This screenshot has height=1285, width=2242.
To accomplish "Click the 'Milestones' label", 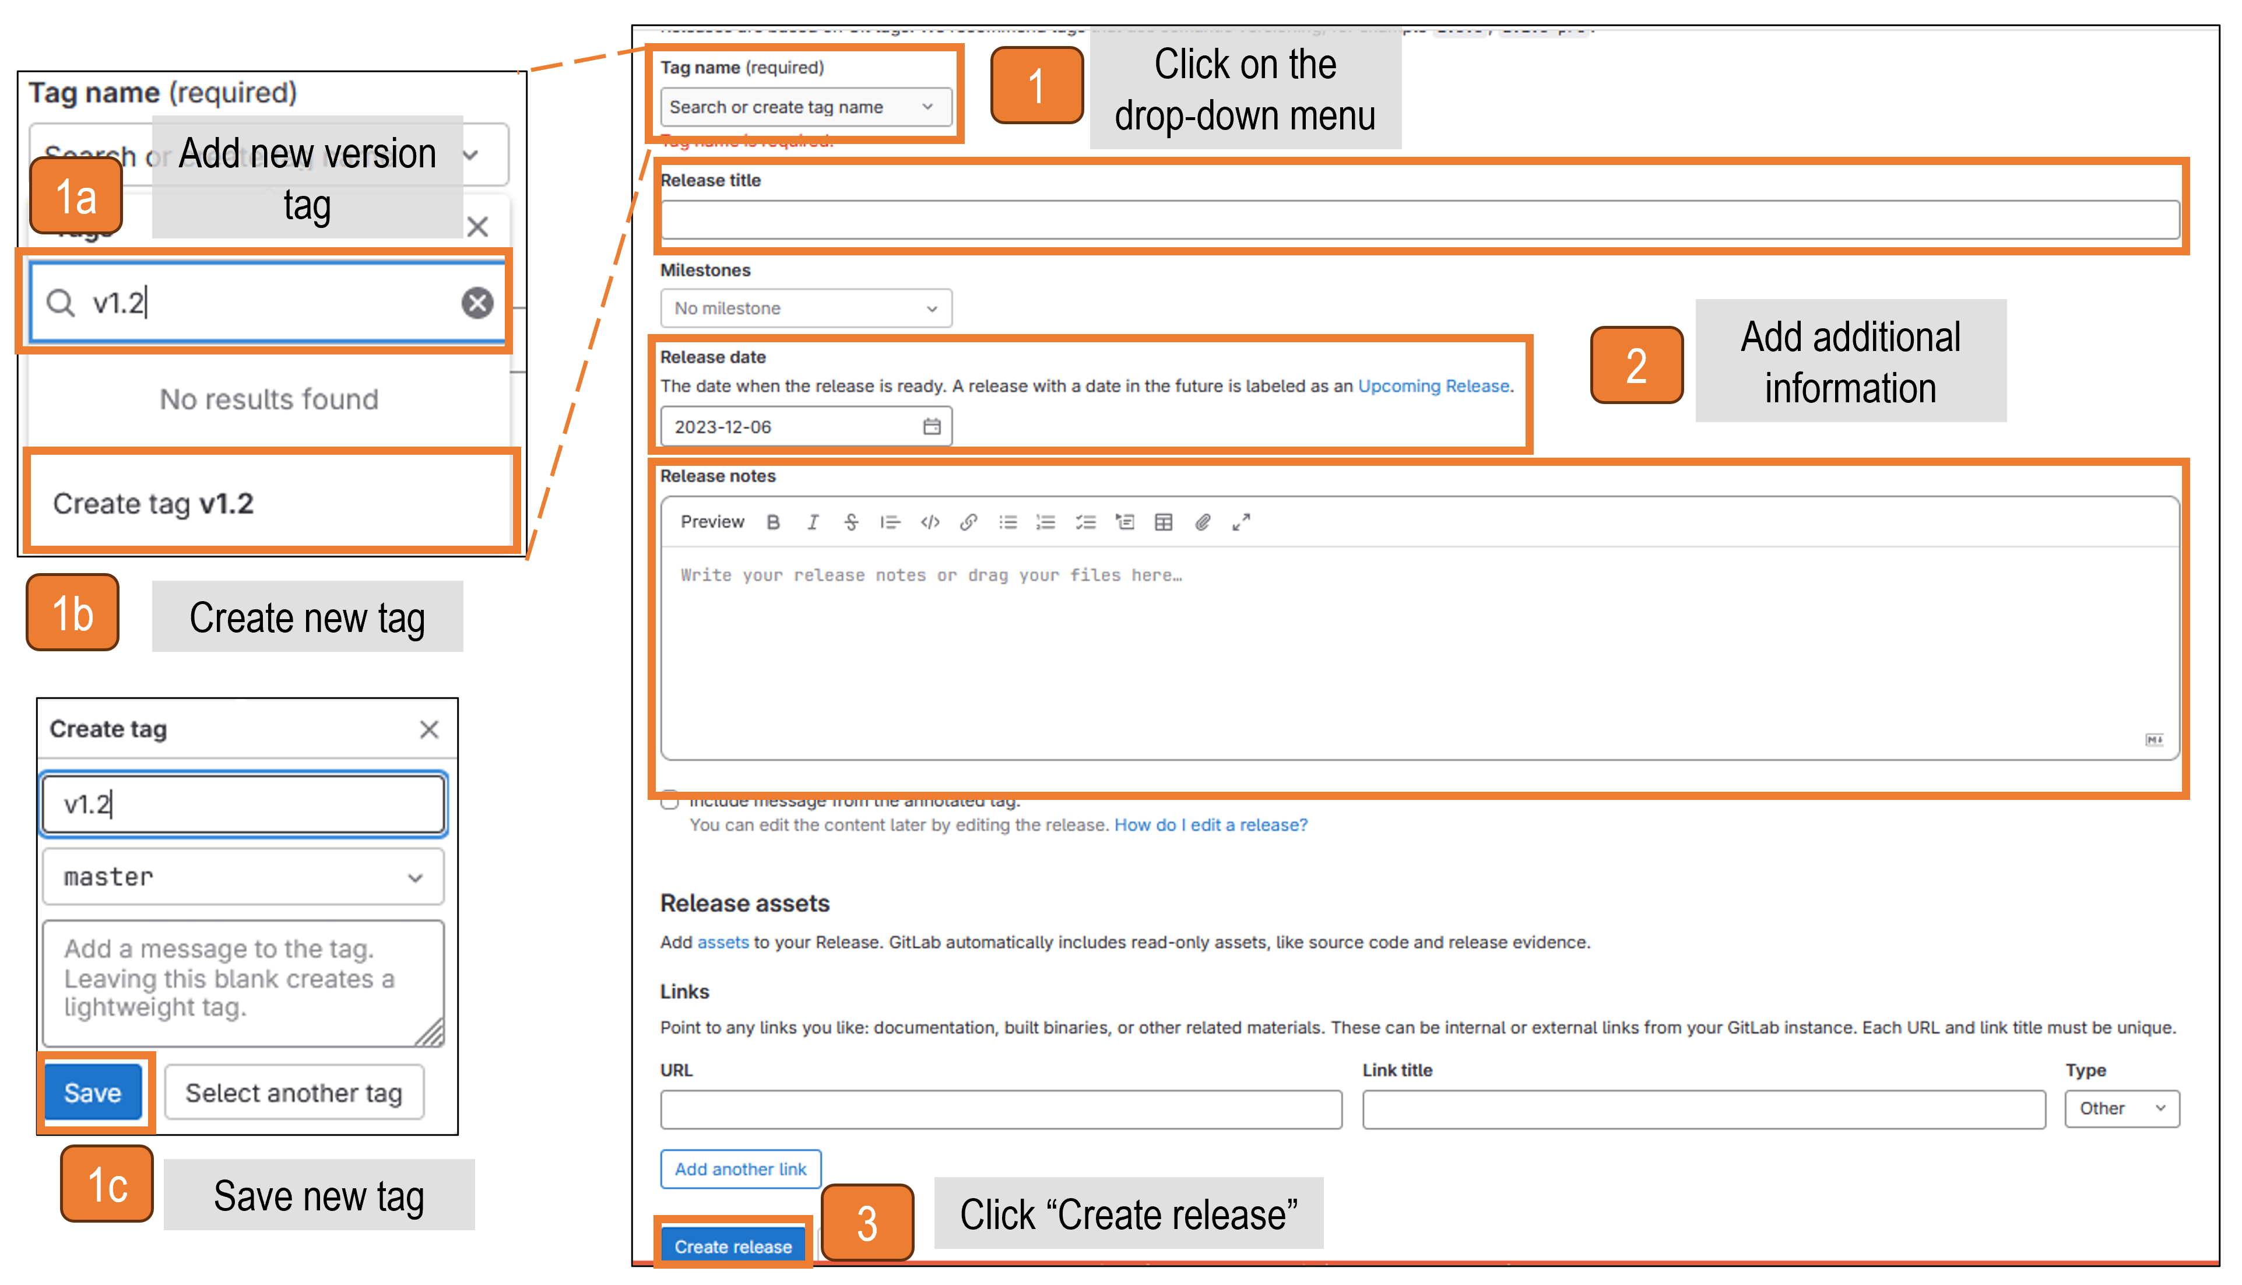I will point(705,270).
